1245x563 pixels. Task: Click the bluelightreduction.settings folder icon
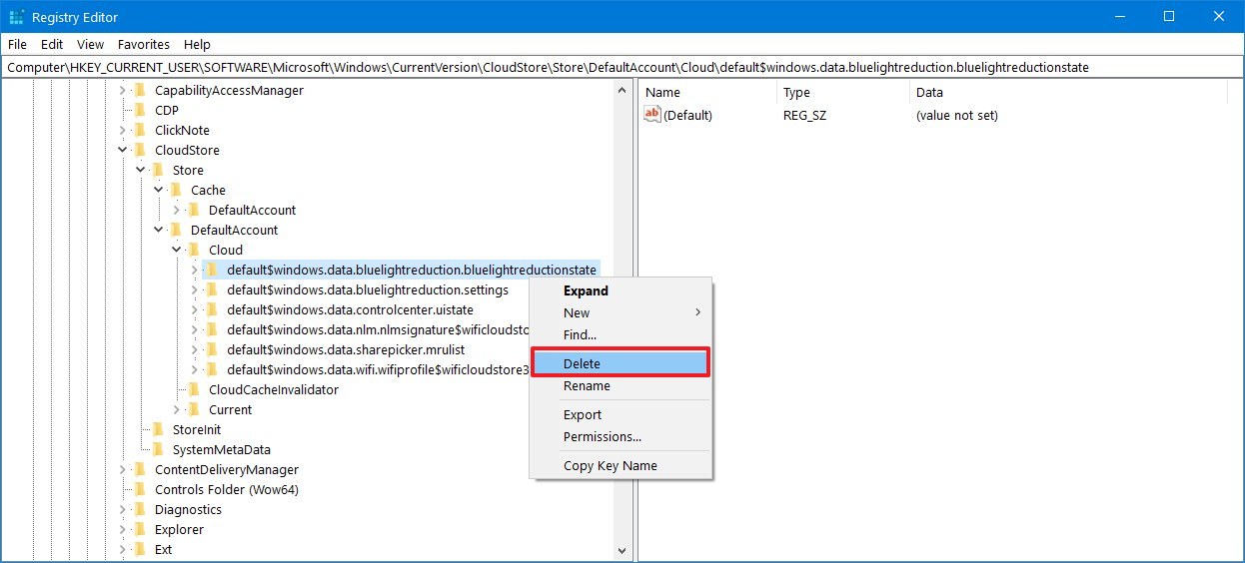coord(212,289)
